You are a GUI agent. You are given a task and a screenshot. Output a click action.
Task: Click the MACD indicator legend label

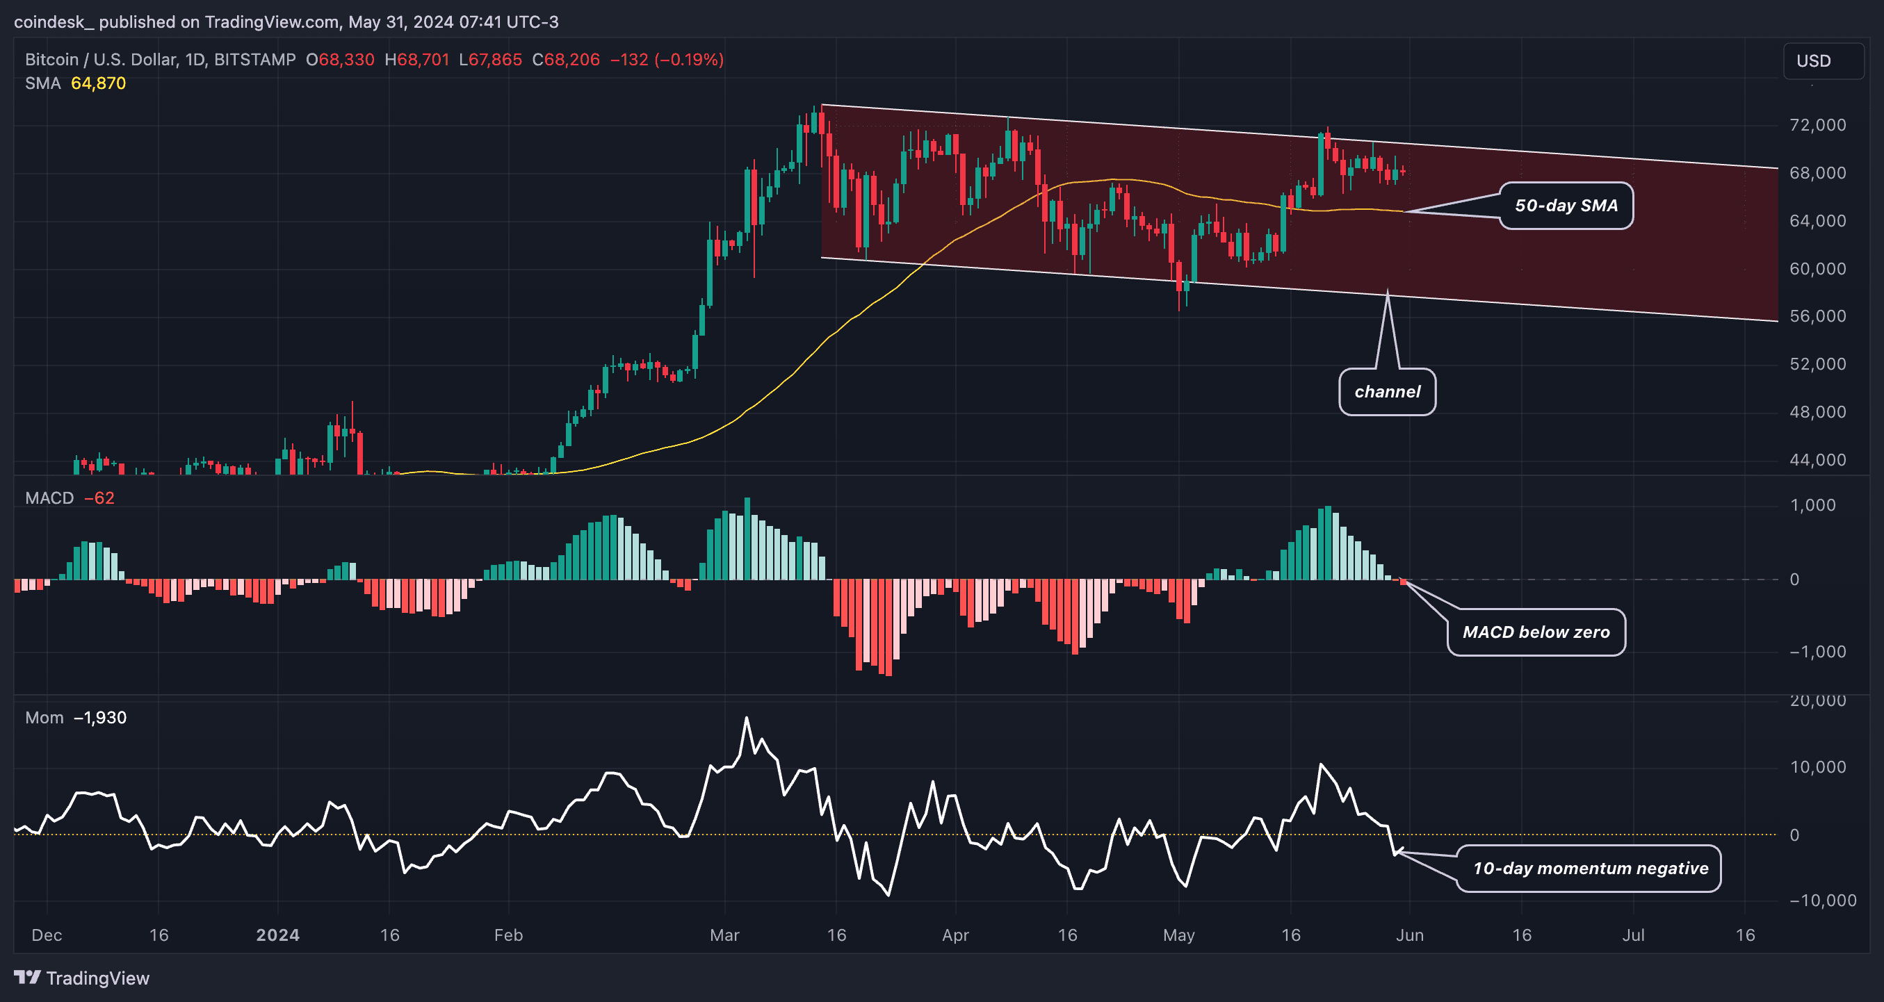tap(49, 498)
